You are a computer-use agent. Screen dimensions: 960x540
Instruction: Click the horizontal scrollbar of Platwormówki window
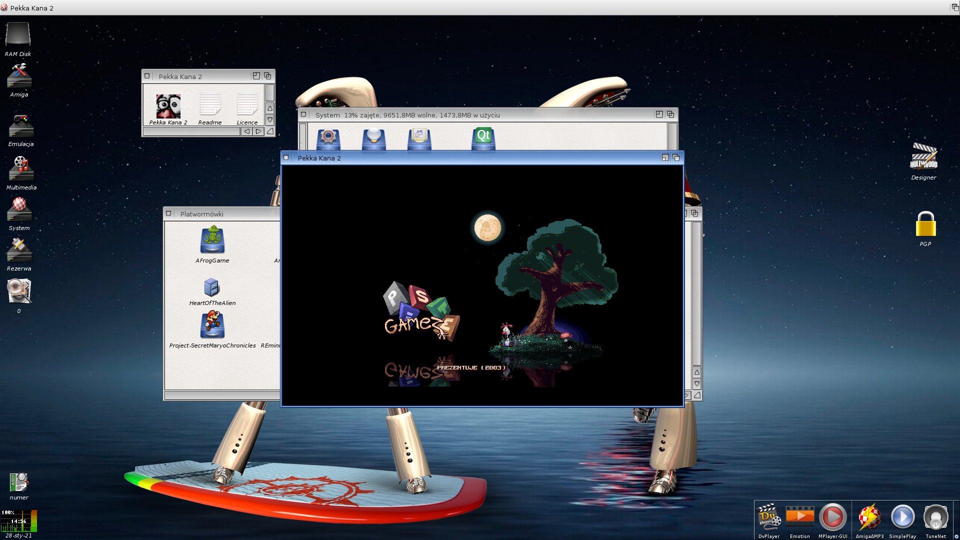coord(222,395)
